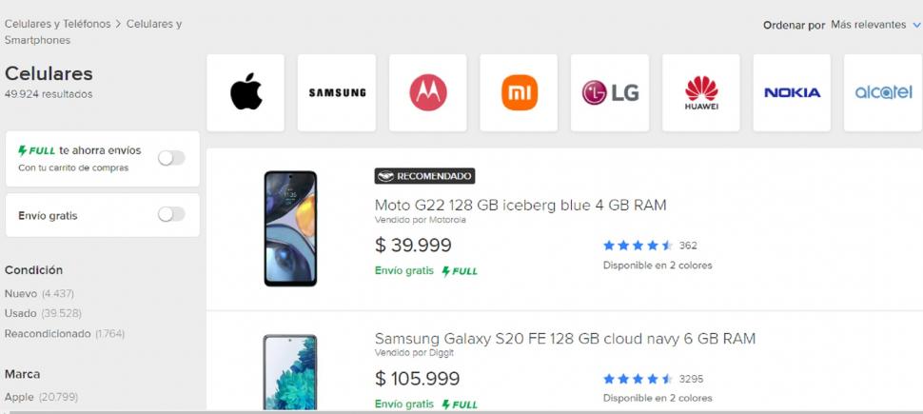Select the Alcatel brand logo tile
This screenshot has height=414, width=923.
pyautogui.click(x=883, y=92)
